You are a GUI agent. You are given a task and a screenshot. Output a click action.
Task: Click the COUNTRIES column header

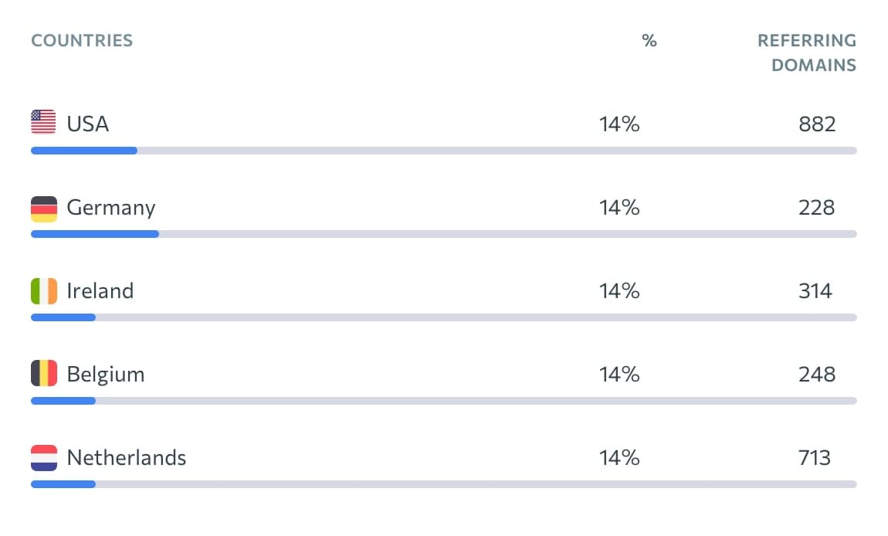82,41
